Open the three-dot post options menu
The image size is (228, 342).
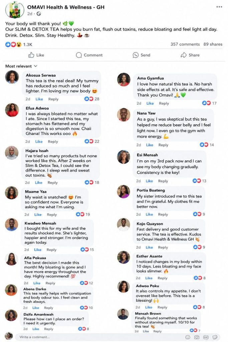click(x=219, y=7)
